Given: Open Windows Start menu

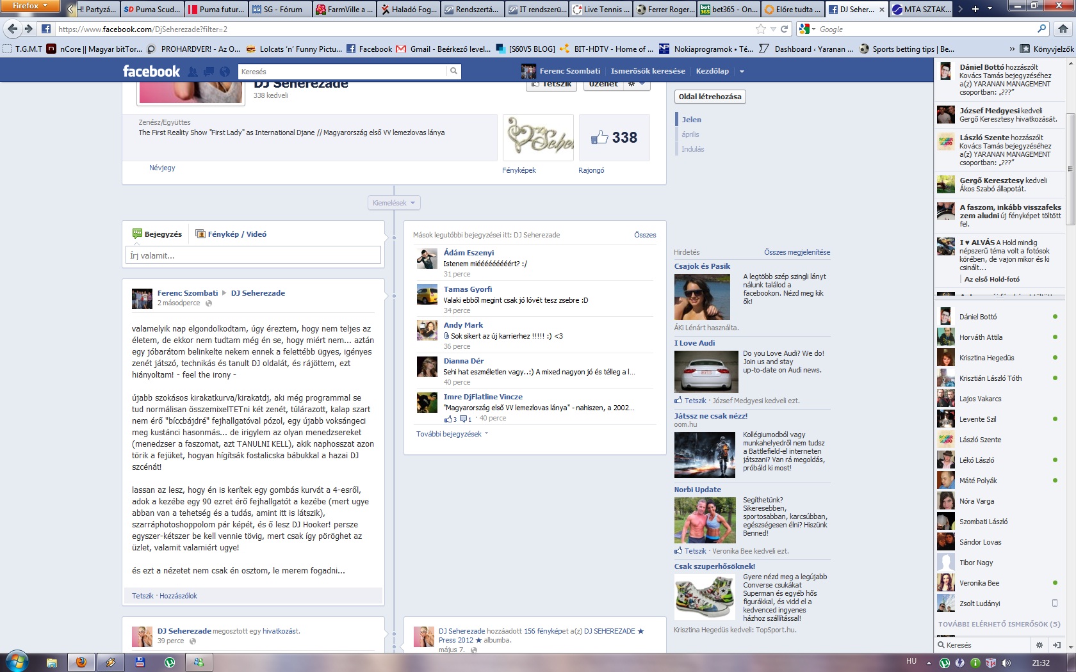Looking at the screenshot, I should click(x=17, y=662).
